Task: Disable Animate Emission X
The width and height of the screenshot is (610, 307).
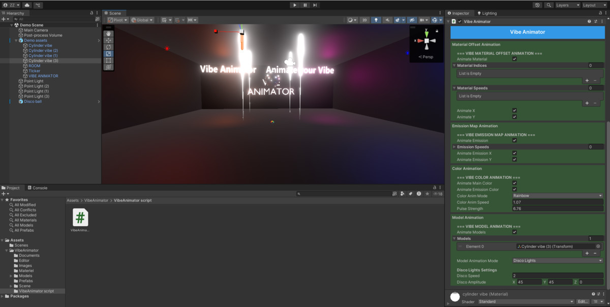Action: coord(514,153)
